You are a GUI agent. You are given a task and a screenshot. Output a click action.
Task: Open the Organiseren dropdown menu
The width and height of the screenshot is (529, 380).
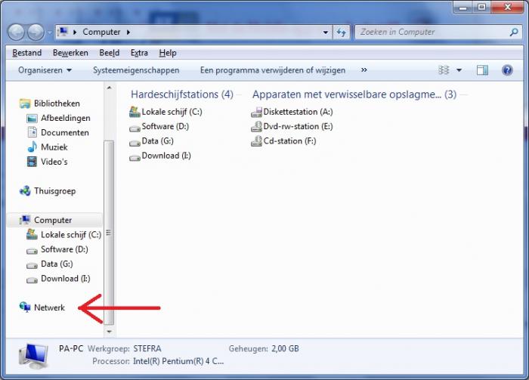tap(45, 70)
